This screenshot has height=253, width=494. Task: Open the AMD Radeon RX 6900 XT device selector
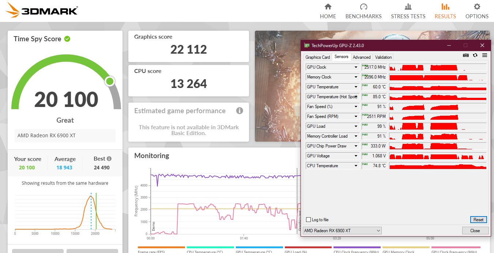pos(342,230)
